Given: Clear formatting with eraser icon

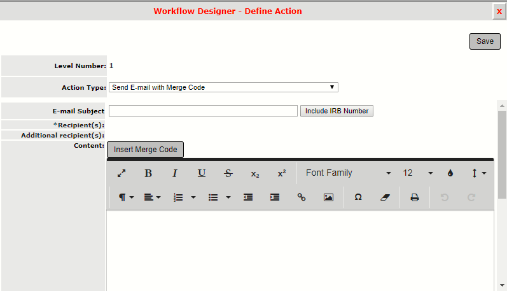Looking at the screenshot, I should 385,197.
